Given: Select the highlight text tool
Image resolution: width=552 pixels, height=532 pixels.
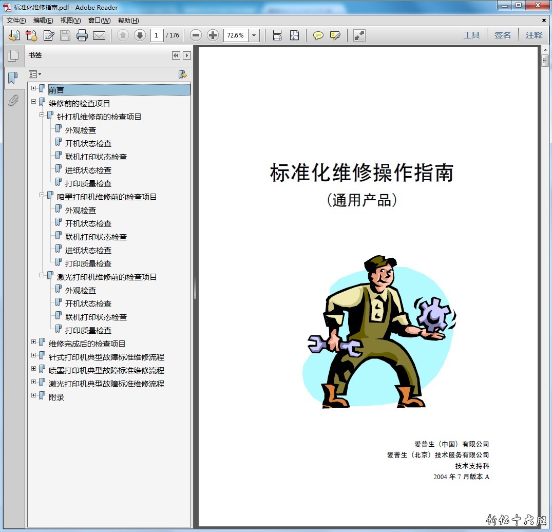Looking at the screenshot, I should pos(335,35).
